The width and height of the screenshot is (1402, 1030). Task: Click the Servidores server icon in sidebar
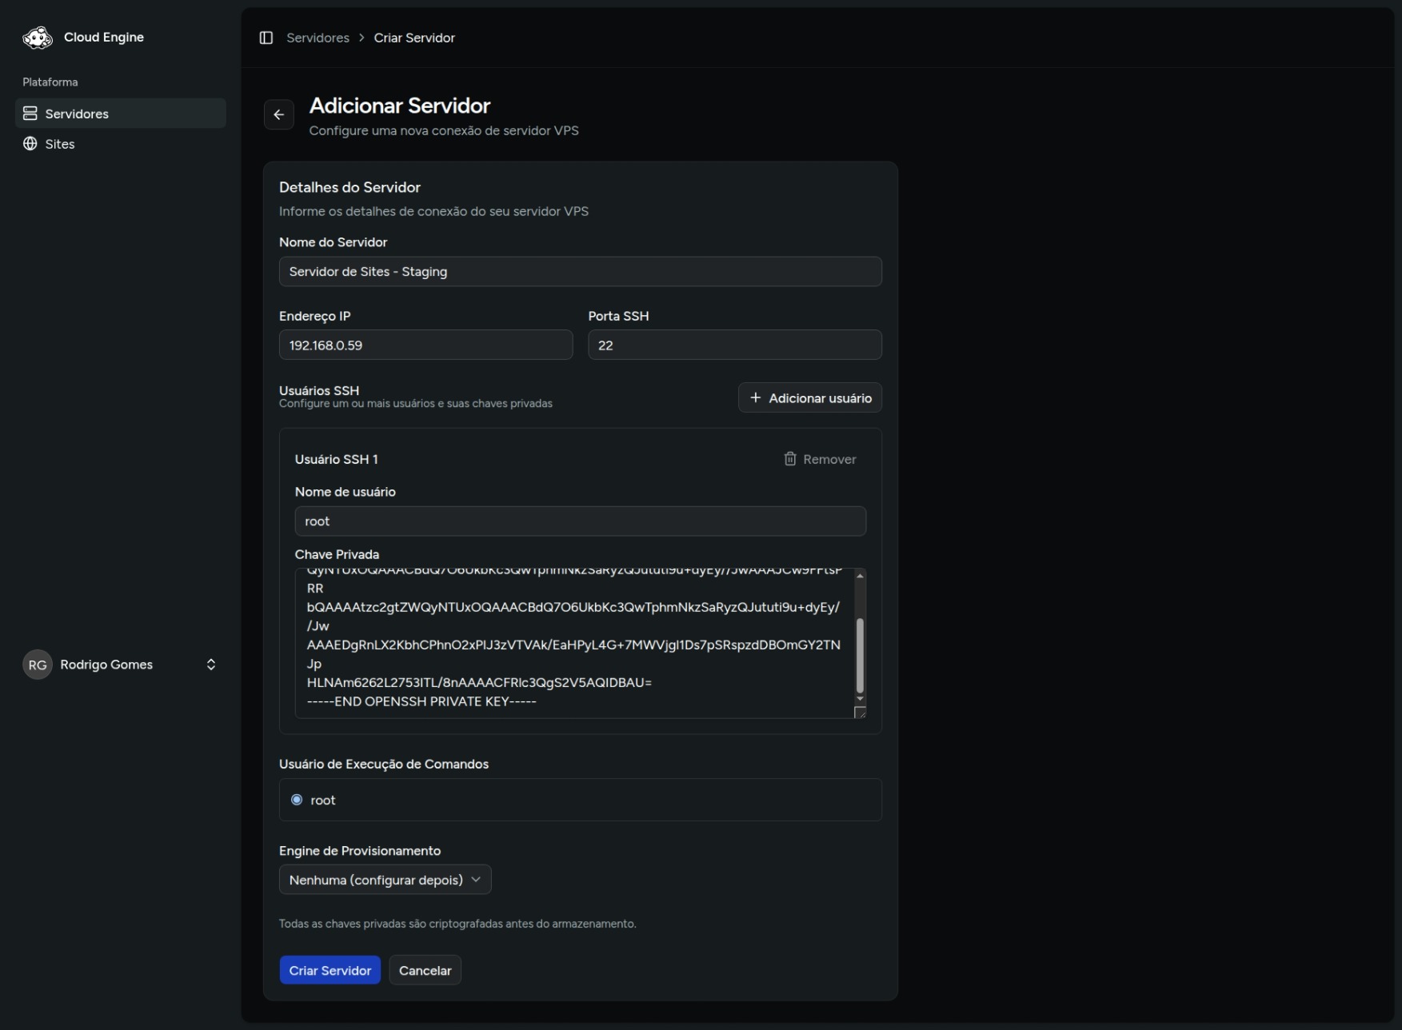click(30, 114)
